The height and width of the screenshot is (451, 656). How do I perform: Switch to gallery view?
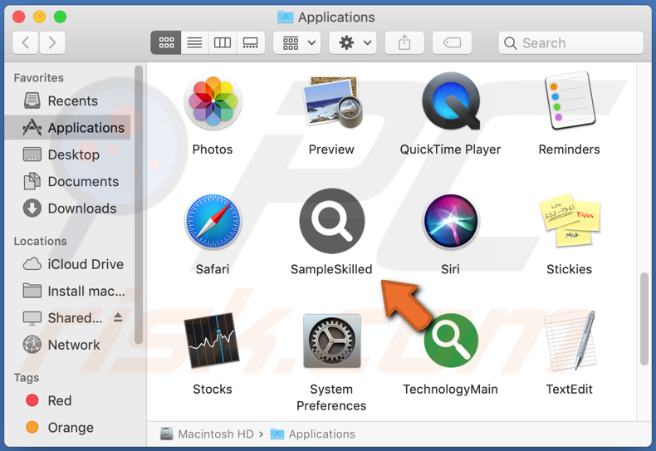click(251, 42)
